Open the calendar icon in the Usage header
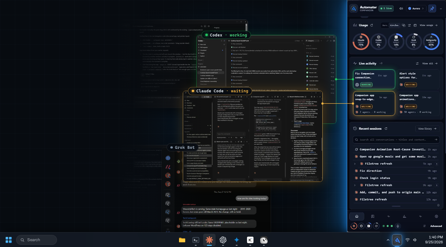The image size is (446, 247). point(414,25)
